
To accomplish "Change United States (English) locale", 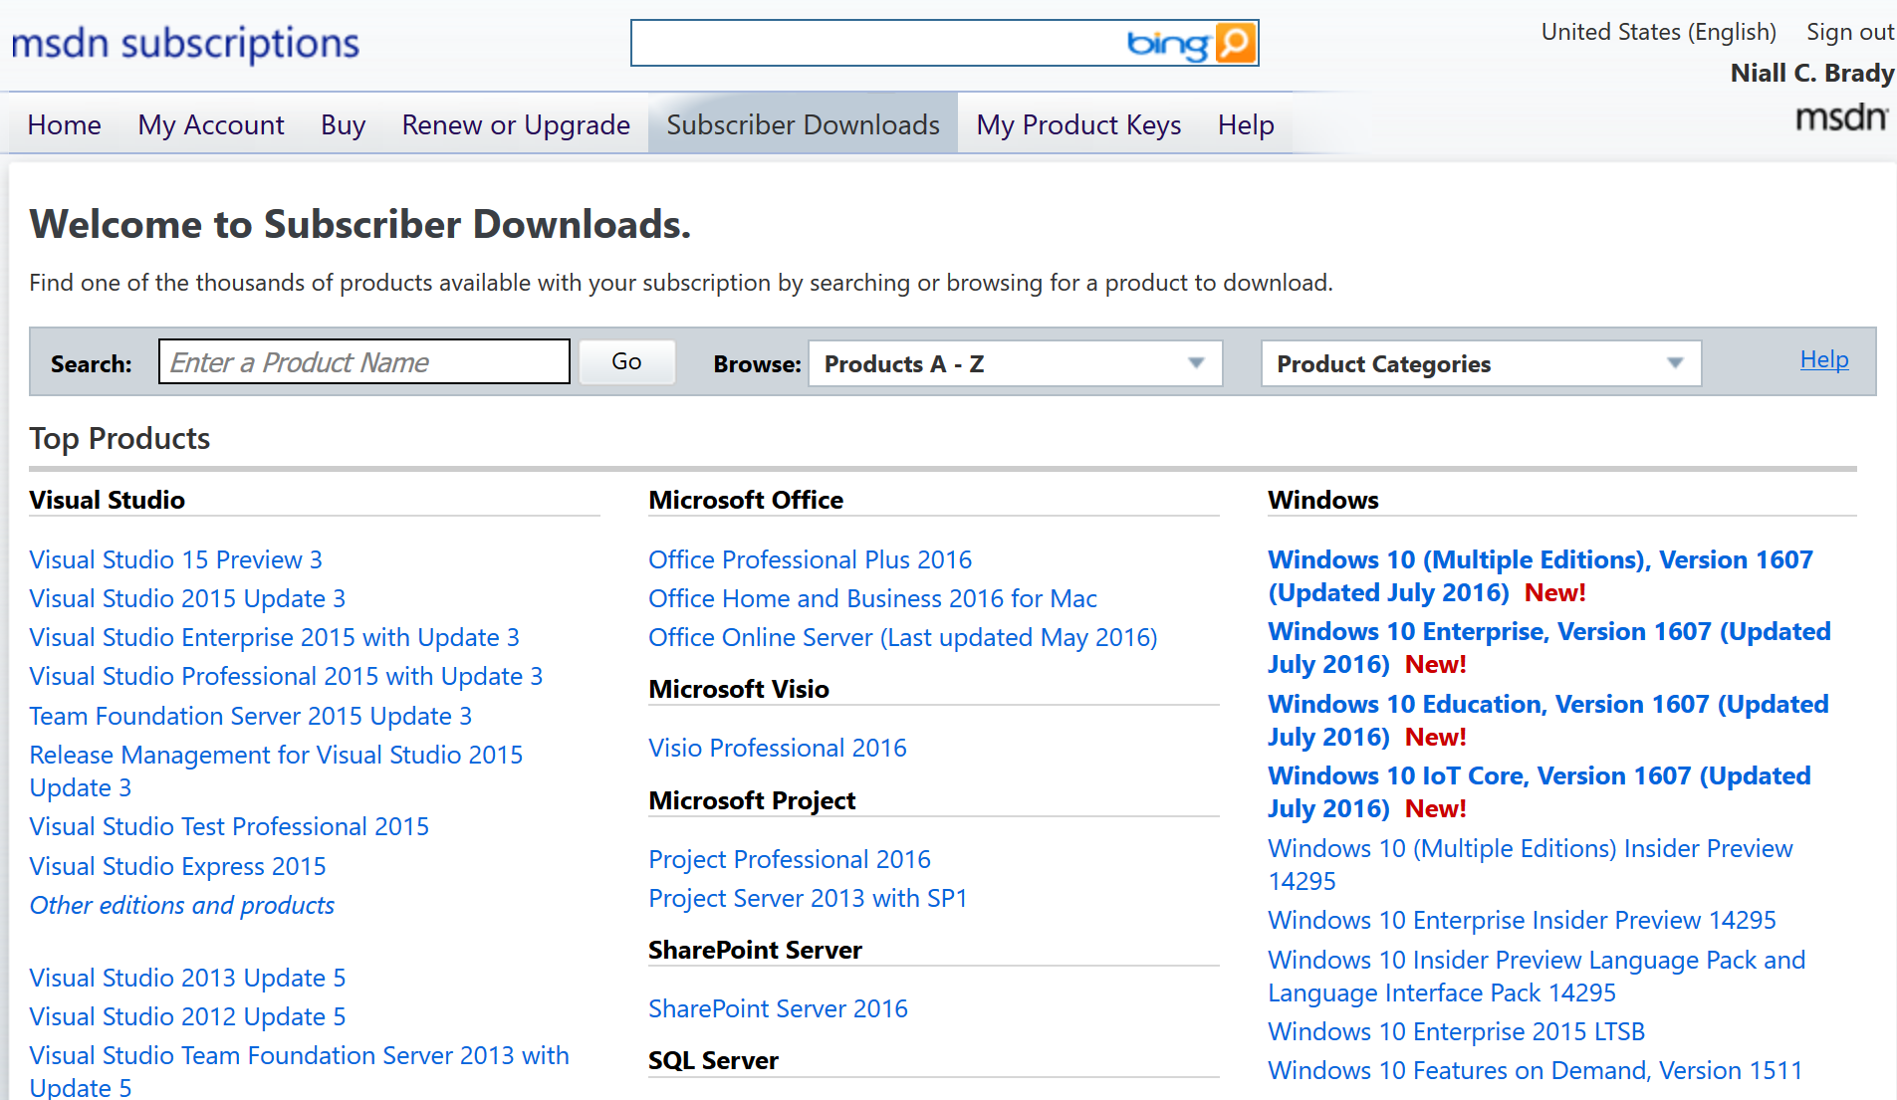I will pos(1658,32).
